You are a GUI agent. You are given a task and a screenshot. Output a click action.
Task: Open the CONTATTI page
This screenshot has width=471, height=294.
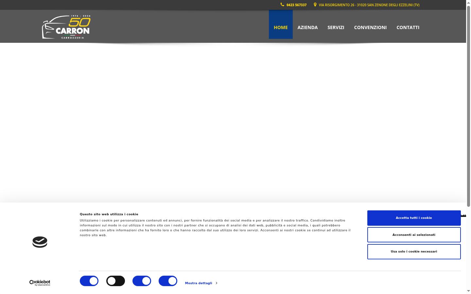click(408, 27)
